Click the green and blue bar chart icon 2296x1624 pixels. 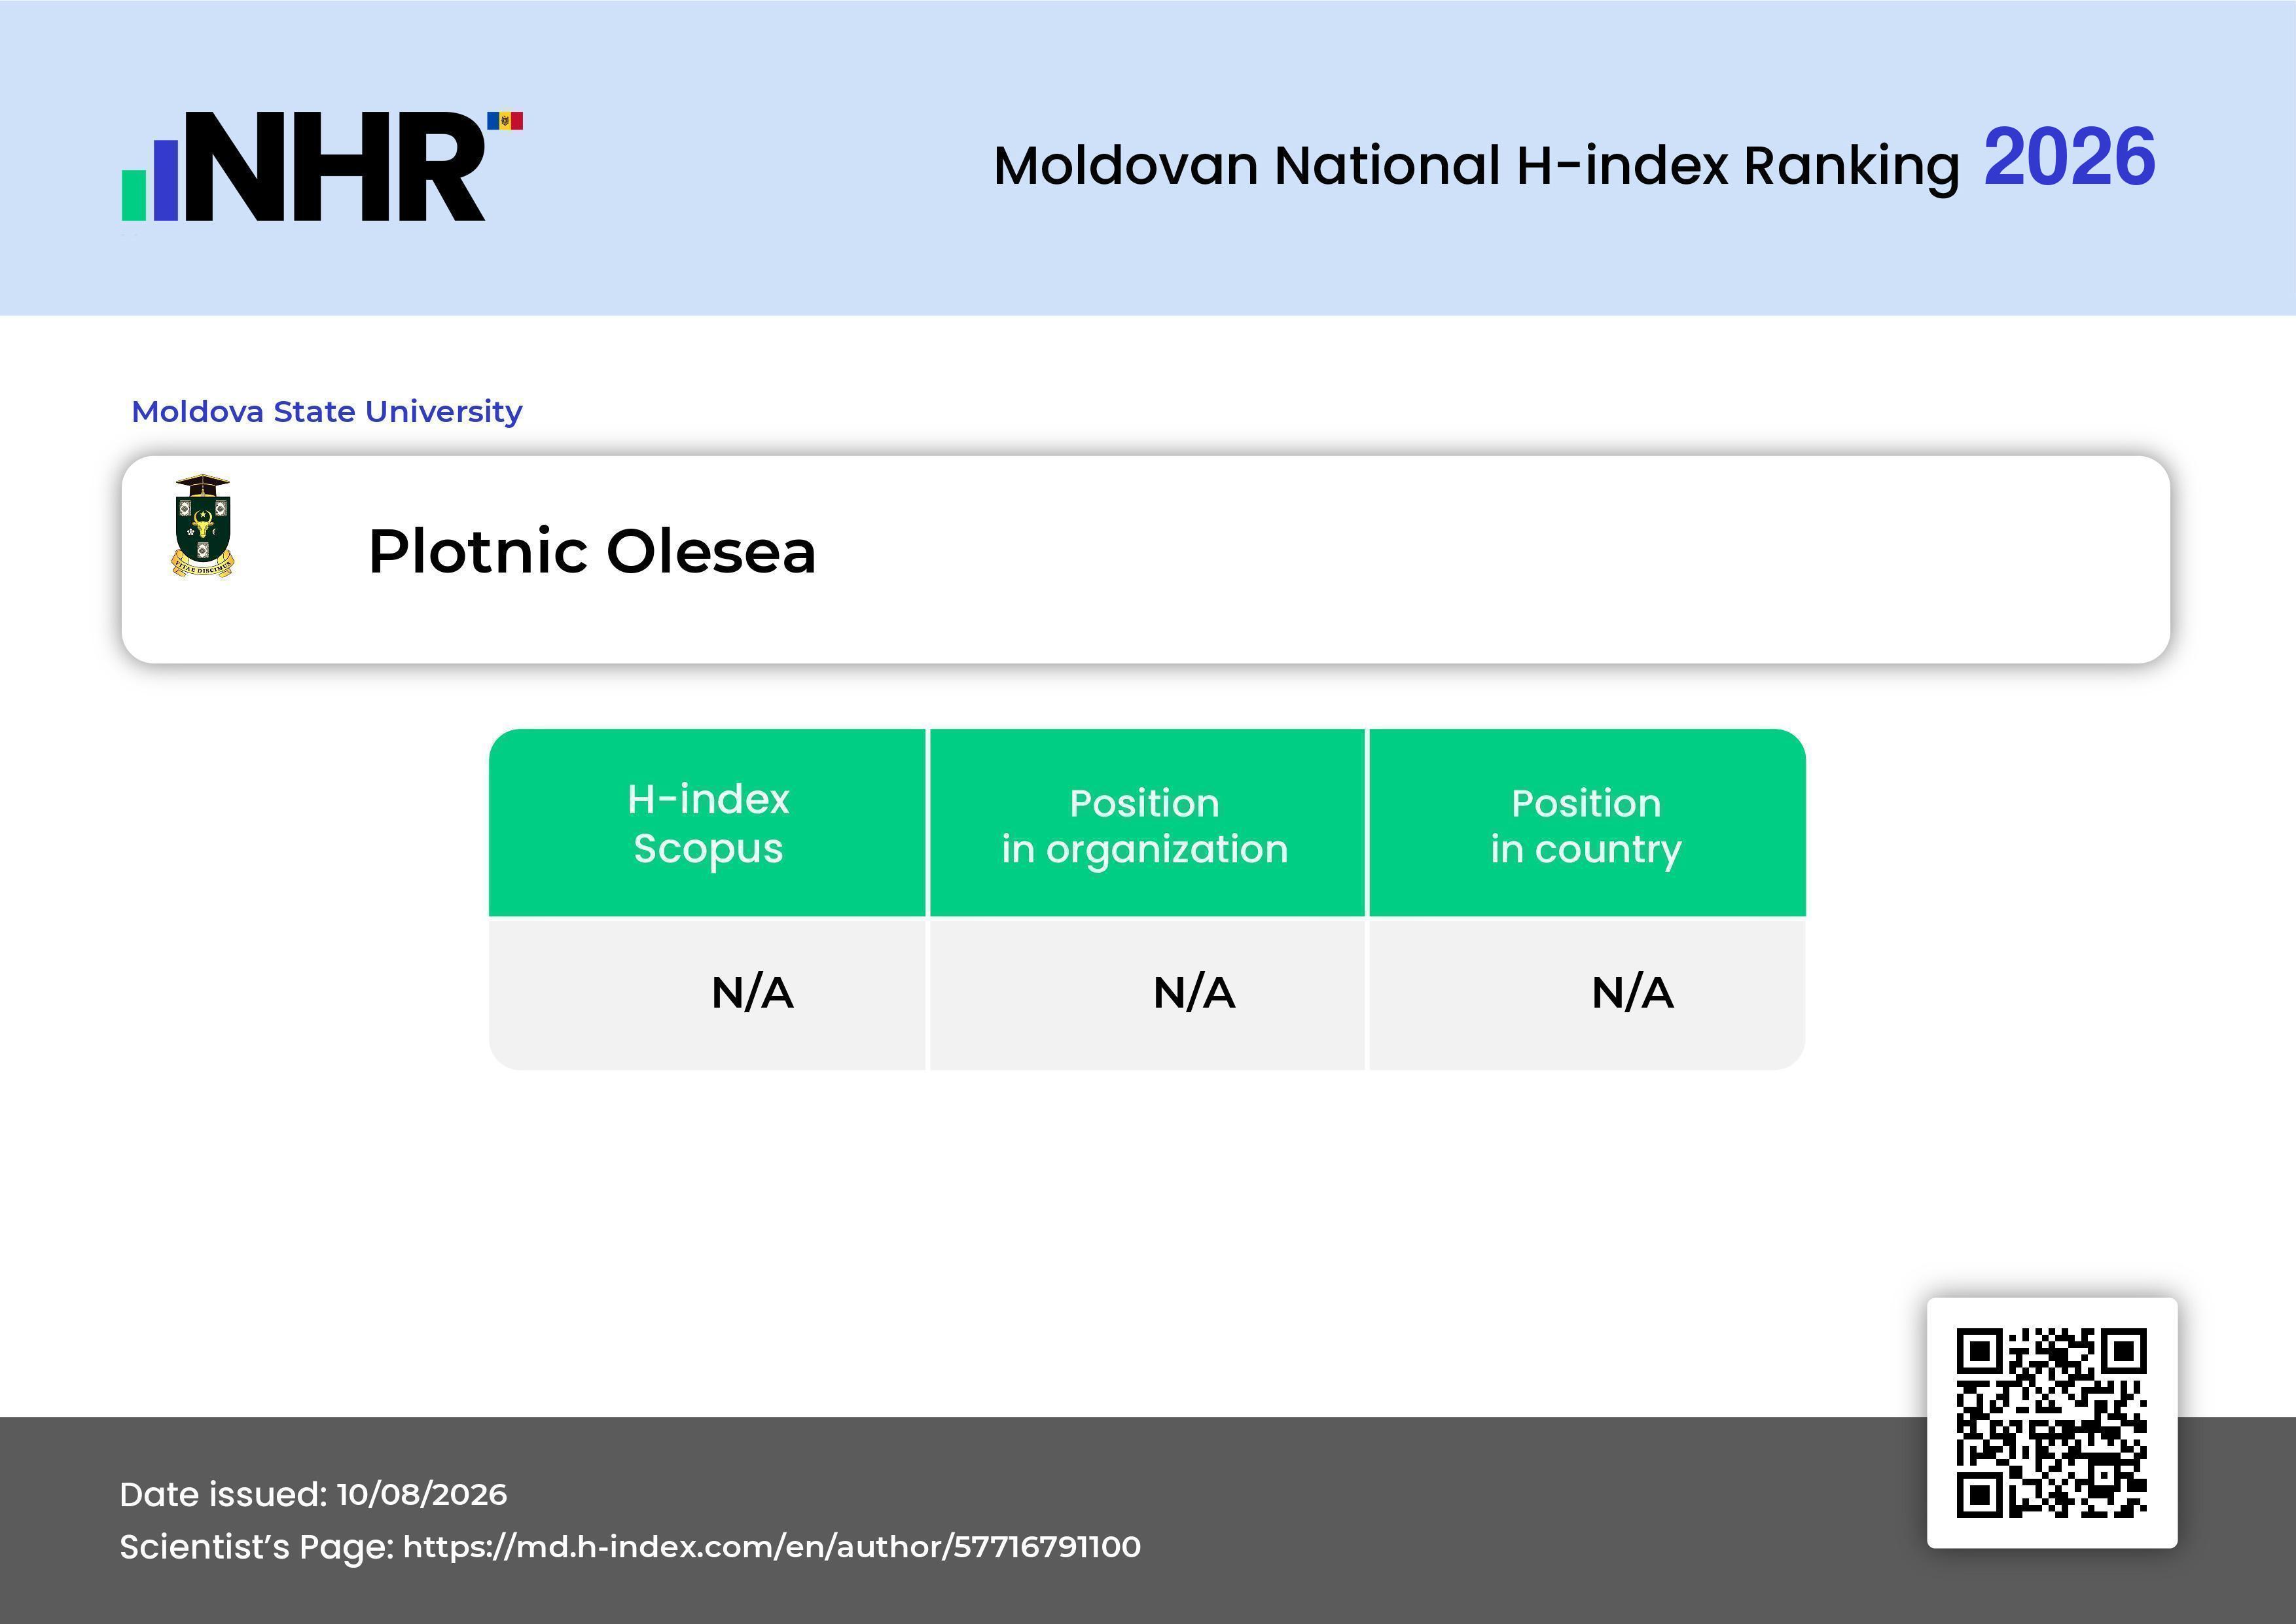click(150, 180)
